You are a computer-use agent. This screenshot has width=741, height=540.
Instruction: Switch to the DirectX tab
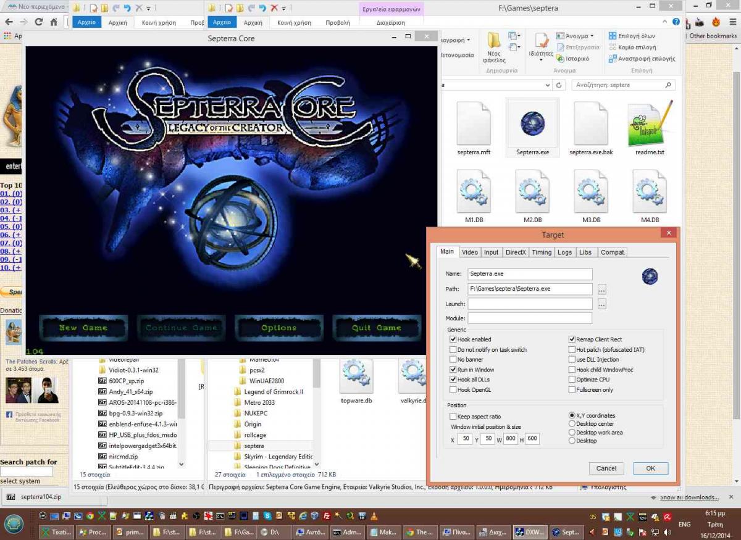(516, 252)
